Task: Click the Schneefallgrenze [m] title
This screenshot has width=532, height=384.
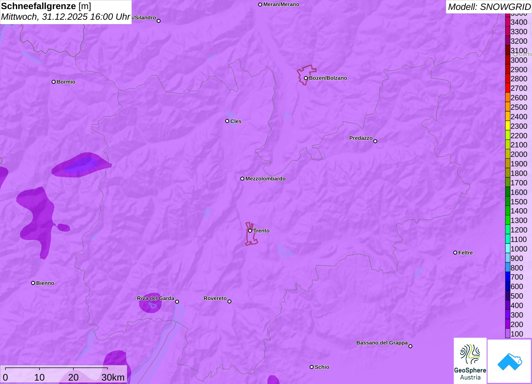Action: pos(46,6)
